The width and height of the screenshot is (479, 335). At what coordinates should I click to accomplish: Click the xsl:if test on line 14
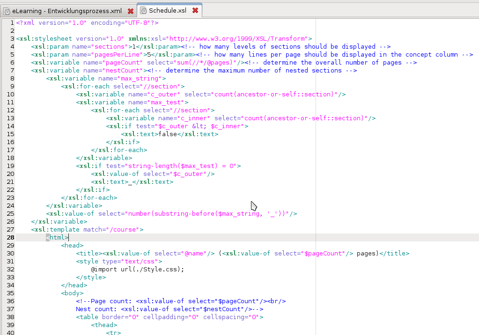pyautogui.click(x=177, y=126)
